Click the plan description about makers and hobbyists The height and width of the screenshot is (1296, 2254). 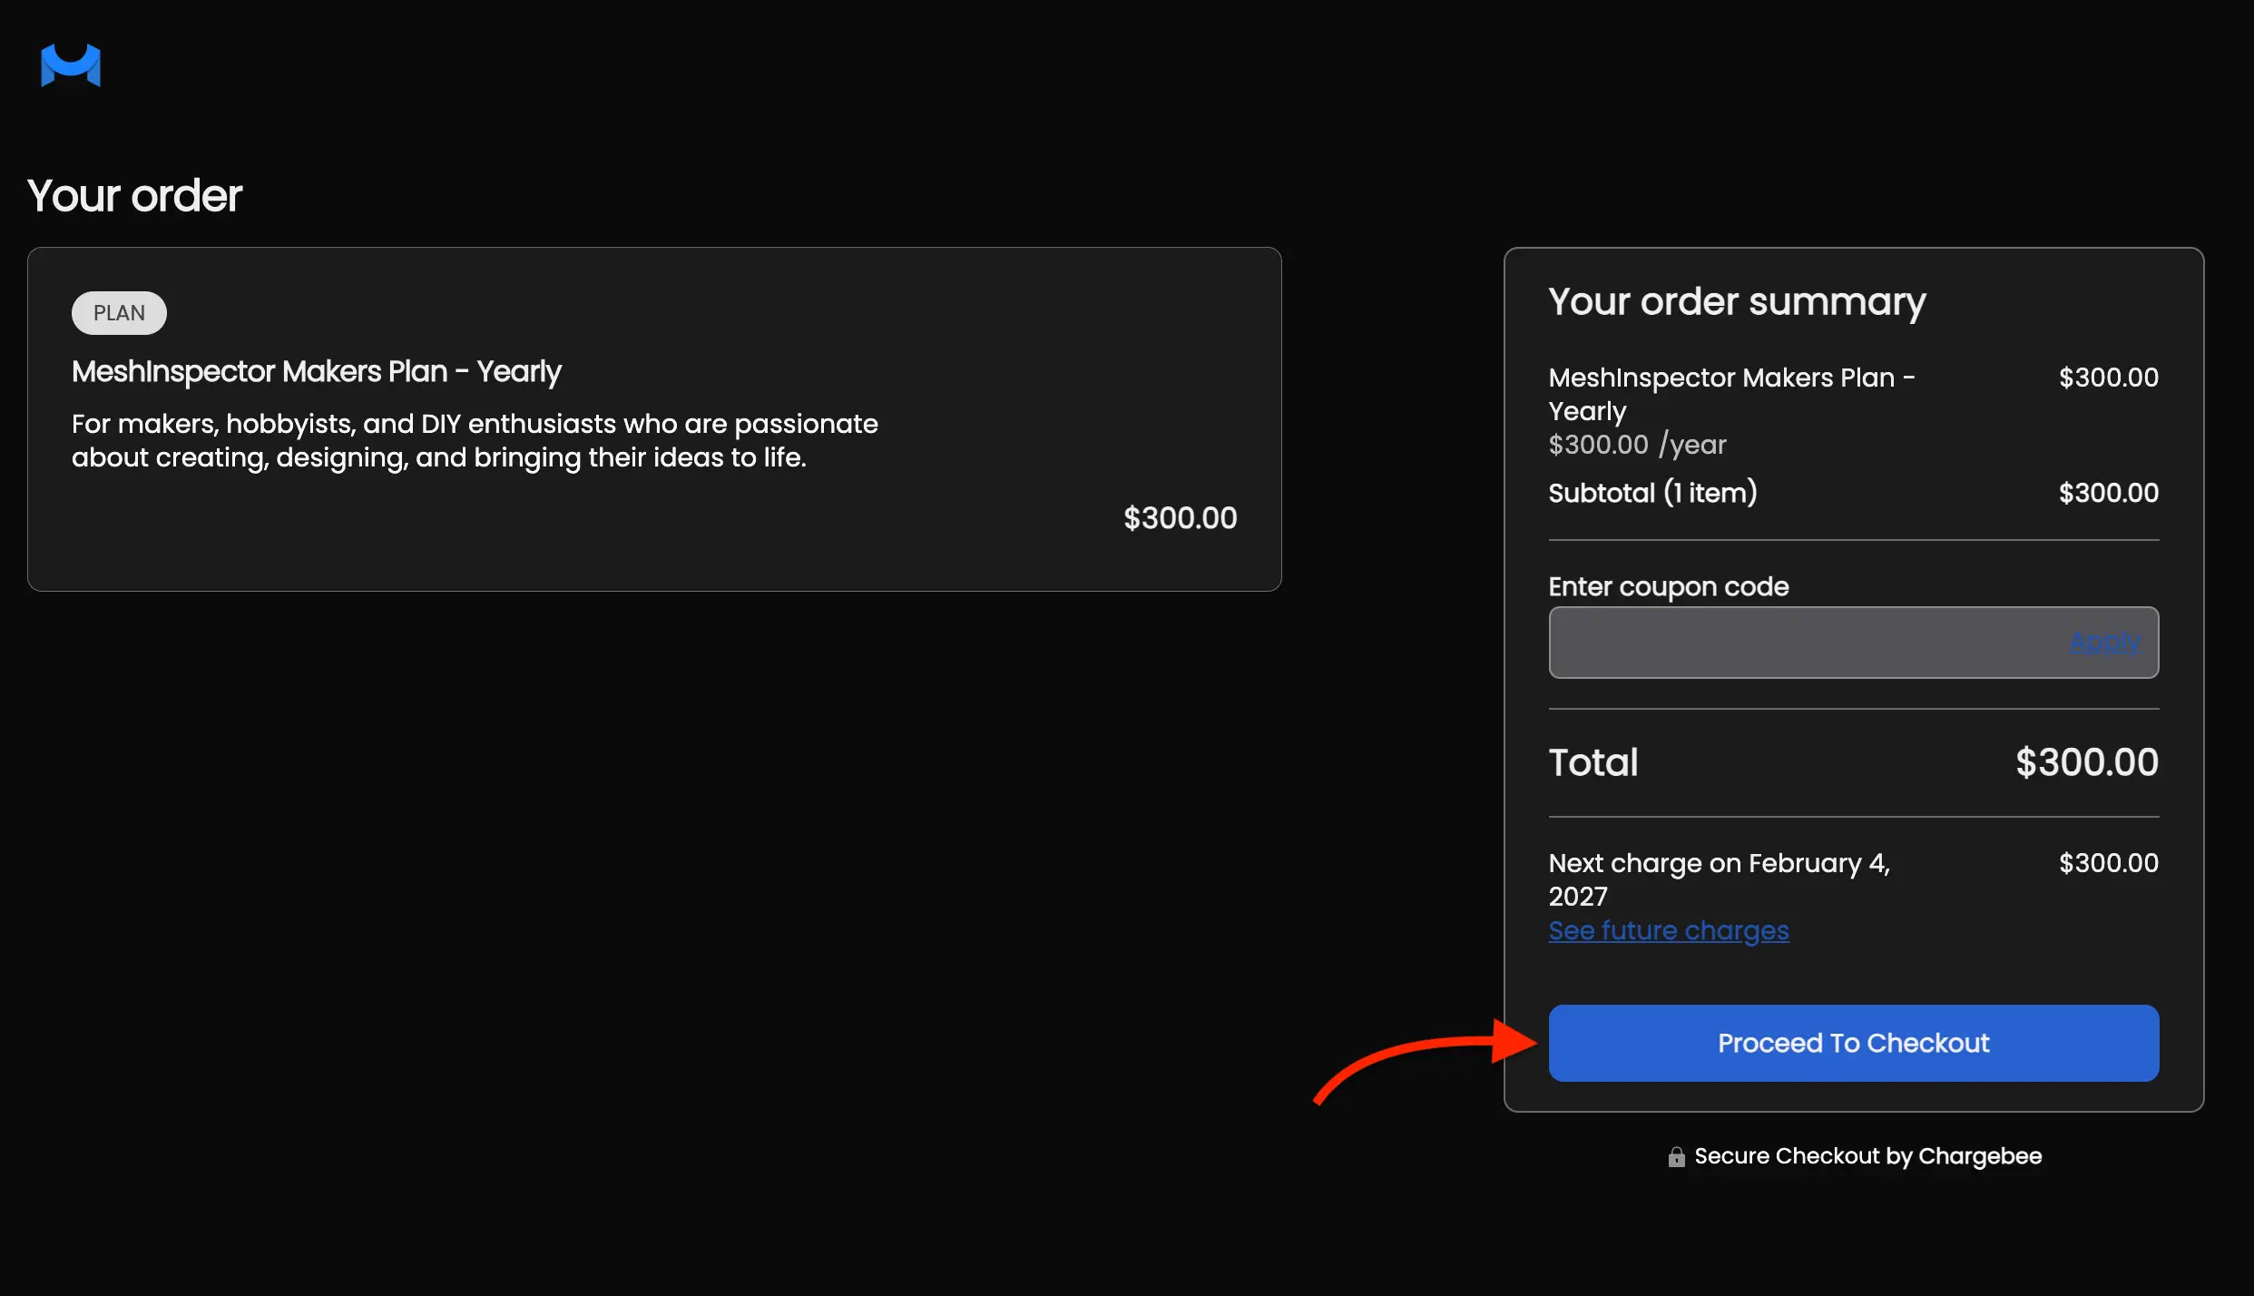(475, 440)
